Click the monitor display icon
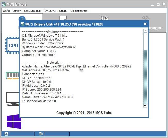 coord(13,99)
